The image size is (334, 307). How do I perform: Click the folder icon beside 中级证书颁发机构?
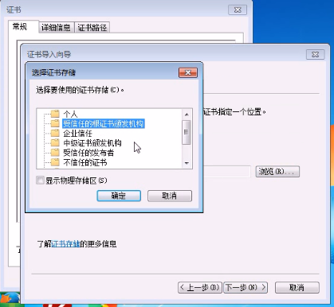(55, 143)
